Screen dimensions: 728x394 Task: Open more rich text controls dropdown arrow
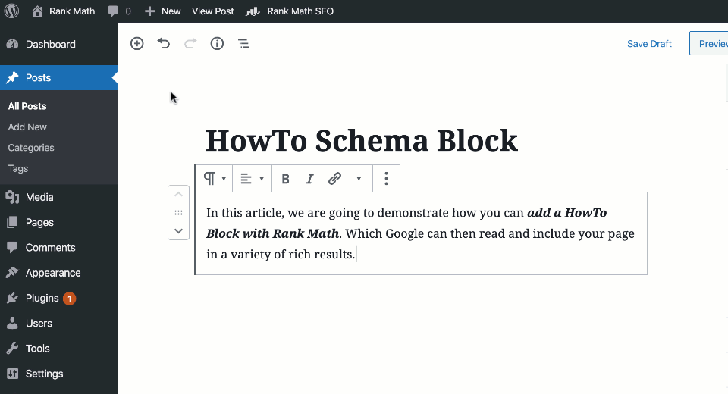click(359, 179)
